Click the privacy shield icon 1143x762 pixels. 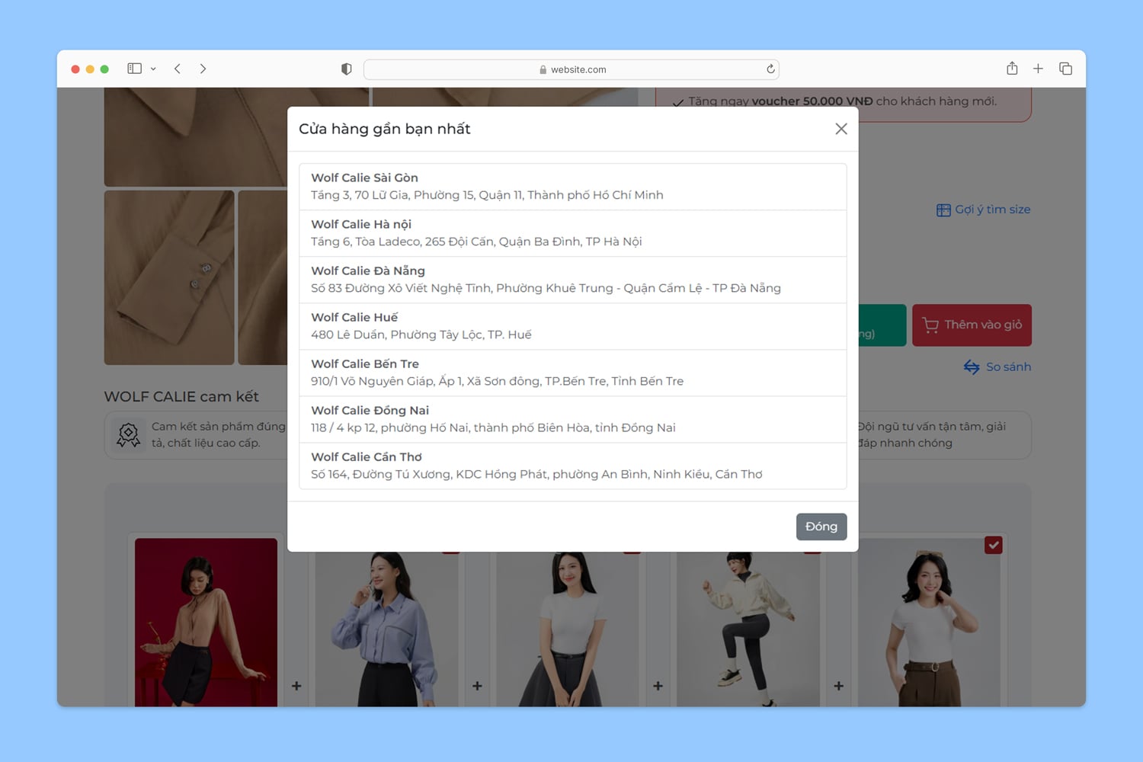(x=347, y=69)
